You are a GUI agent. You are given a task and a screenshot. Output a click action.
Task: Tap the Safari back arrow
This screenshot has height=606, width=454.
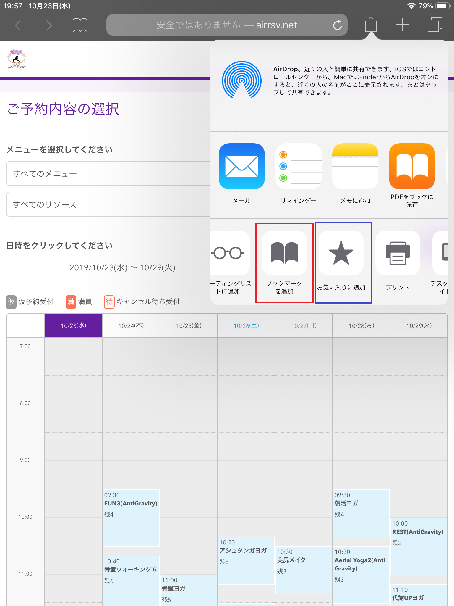click(x=18, y=25)
